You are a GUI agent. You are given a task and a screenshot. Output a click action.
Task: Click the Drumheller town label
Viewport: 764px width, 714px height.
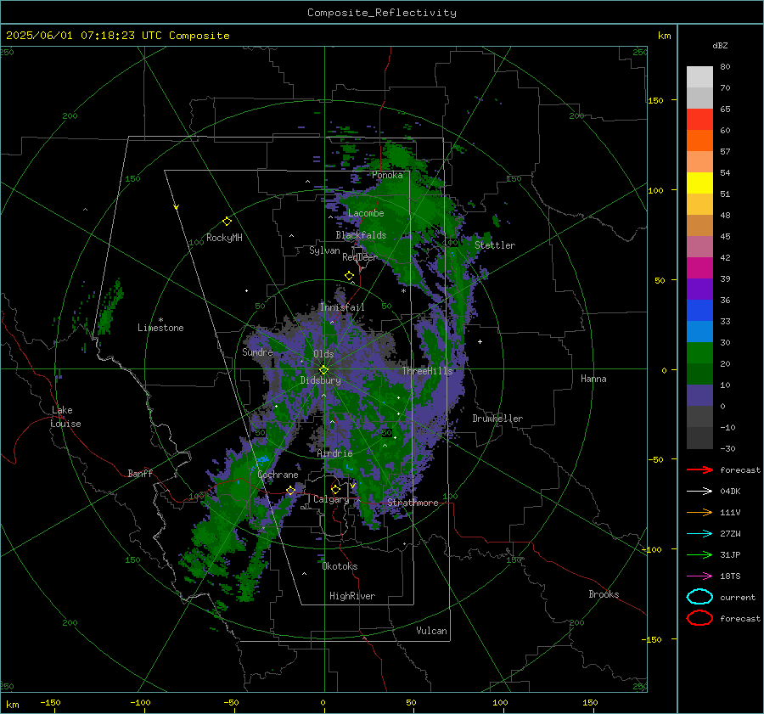pyautogui.click(x=497, y=419)
